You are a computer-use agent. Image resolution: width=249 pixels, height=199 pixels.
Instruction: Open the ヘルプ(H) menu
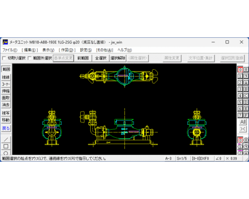pyautogui.click(x=124, y=50)
